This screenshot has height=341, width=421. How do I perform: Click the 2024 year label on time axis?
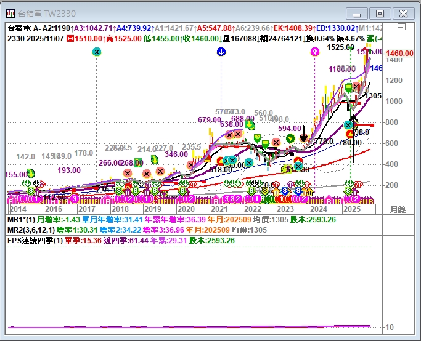click(319, 209)
